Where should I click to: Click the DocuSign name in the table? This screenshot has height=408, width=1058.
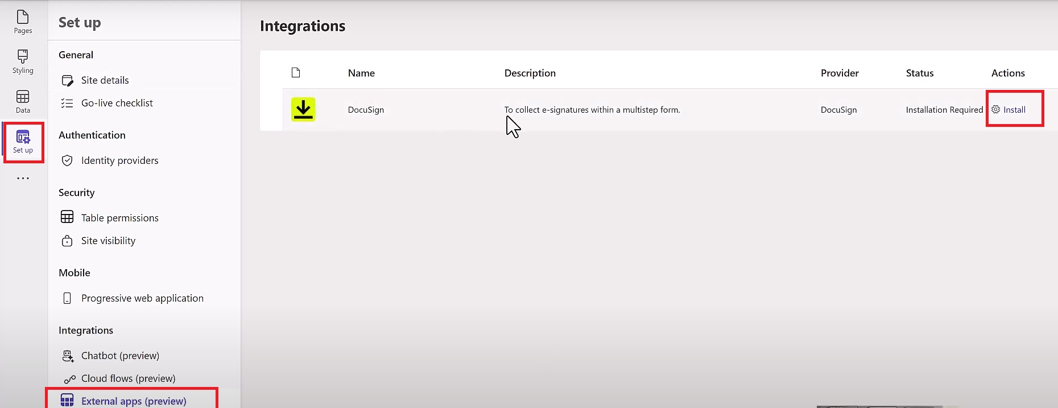click(366, 110)
